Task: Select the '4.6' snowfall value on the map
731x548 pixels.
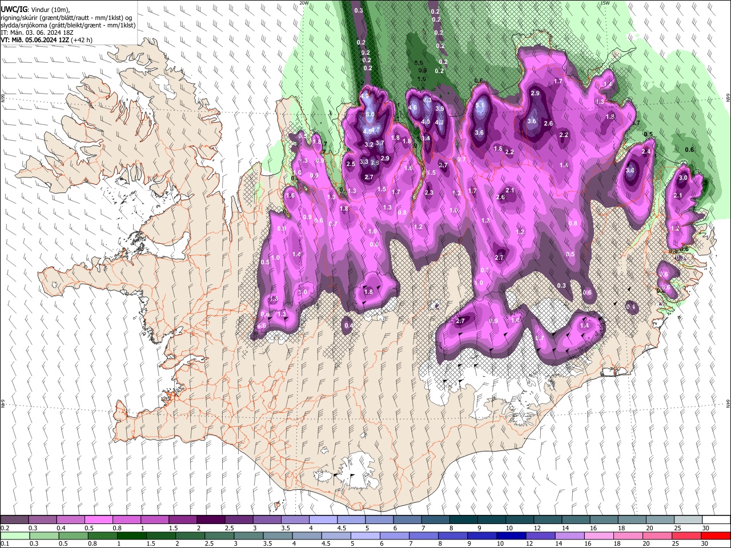Action: (x=412, y=107)
